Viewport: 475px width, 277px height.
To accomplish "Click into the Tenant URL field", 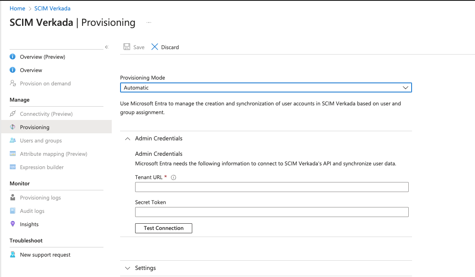I will coord(271,187).
